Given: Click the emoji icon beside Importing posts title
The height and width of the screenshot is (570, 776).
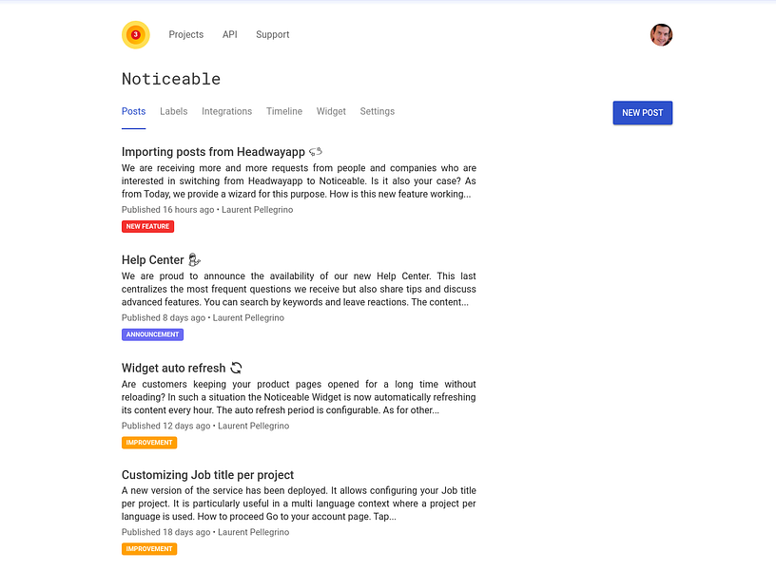Looking at the screenshot, I should (316, 152).
